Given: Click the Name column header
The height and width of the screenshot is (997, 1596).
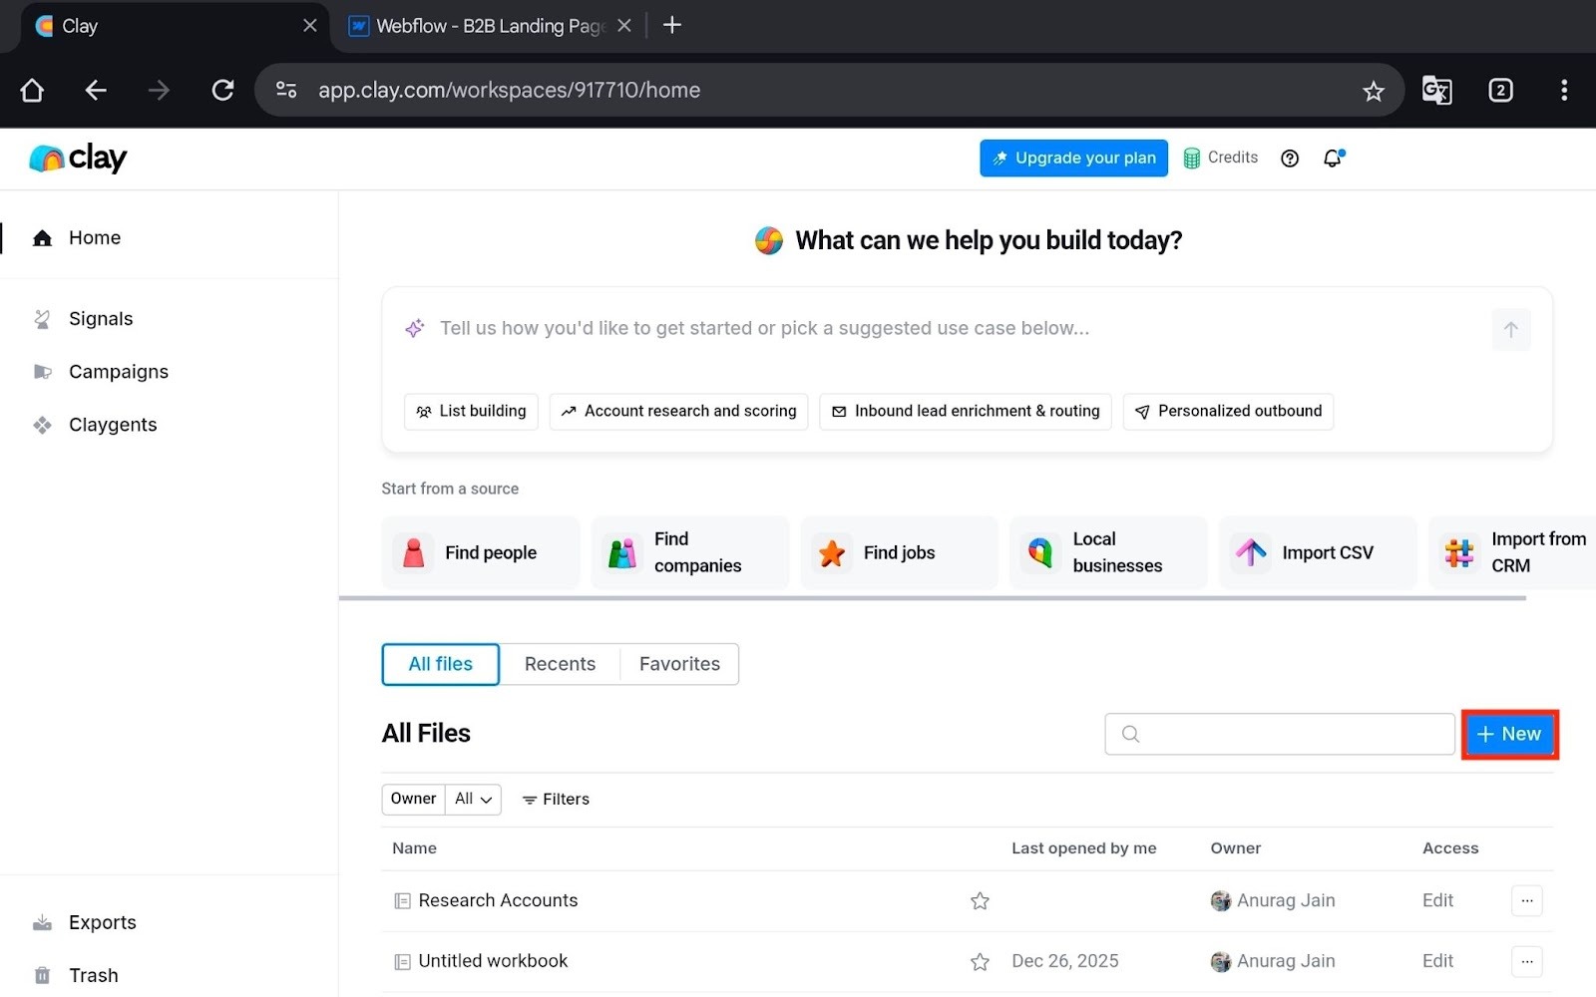Looking at the screenshot, I should point(414,848).
